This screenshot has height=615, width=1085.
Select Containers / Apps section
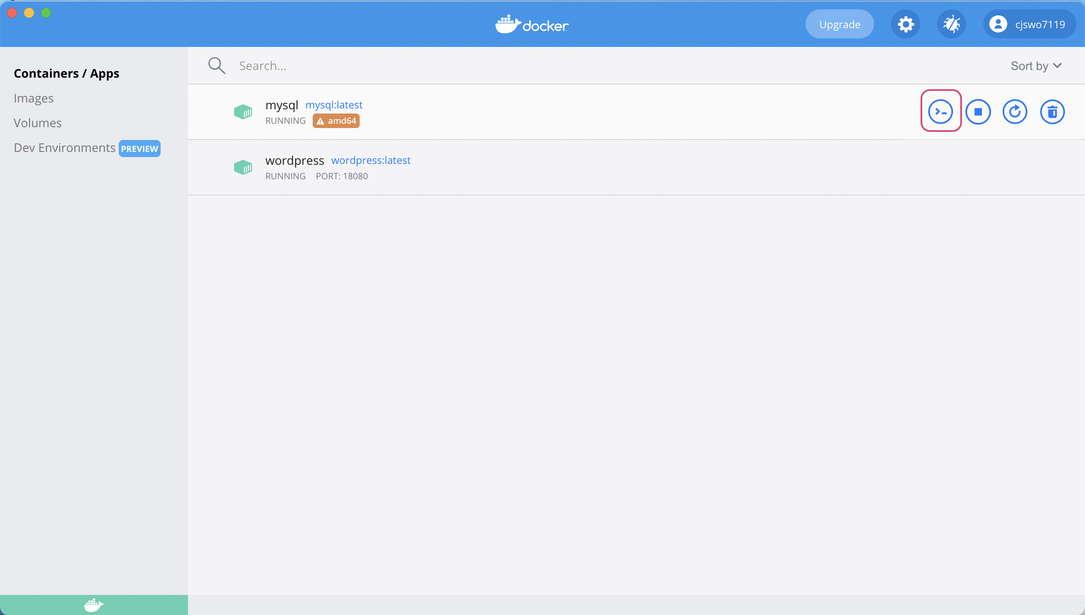pos(66,73)
